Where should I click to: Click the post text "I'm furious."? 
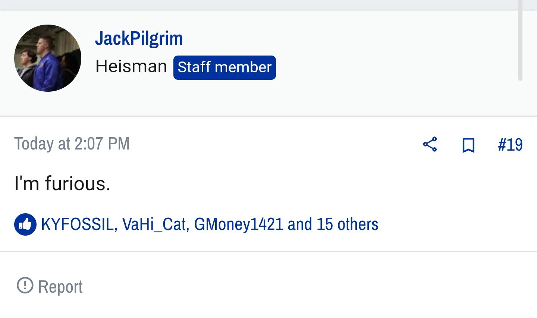[62, 183]
